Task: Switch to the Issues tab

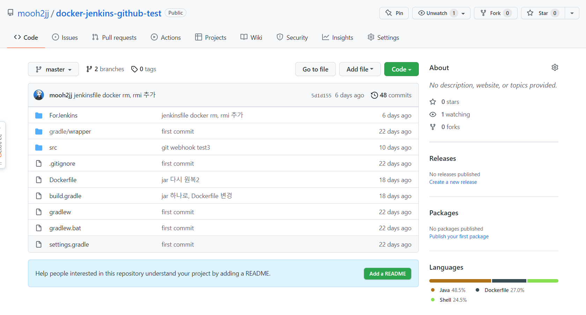Action: [65, 37]
